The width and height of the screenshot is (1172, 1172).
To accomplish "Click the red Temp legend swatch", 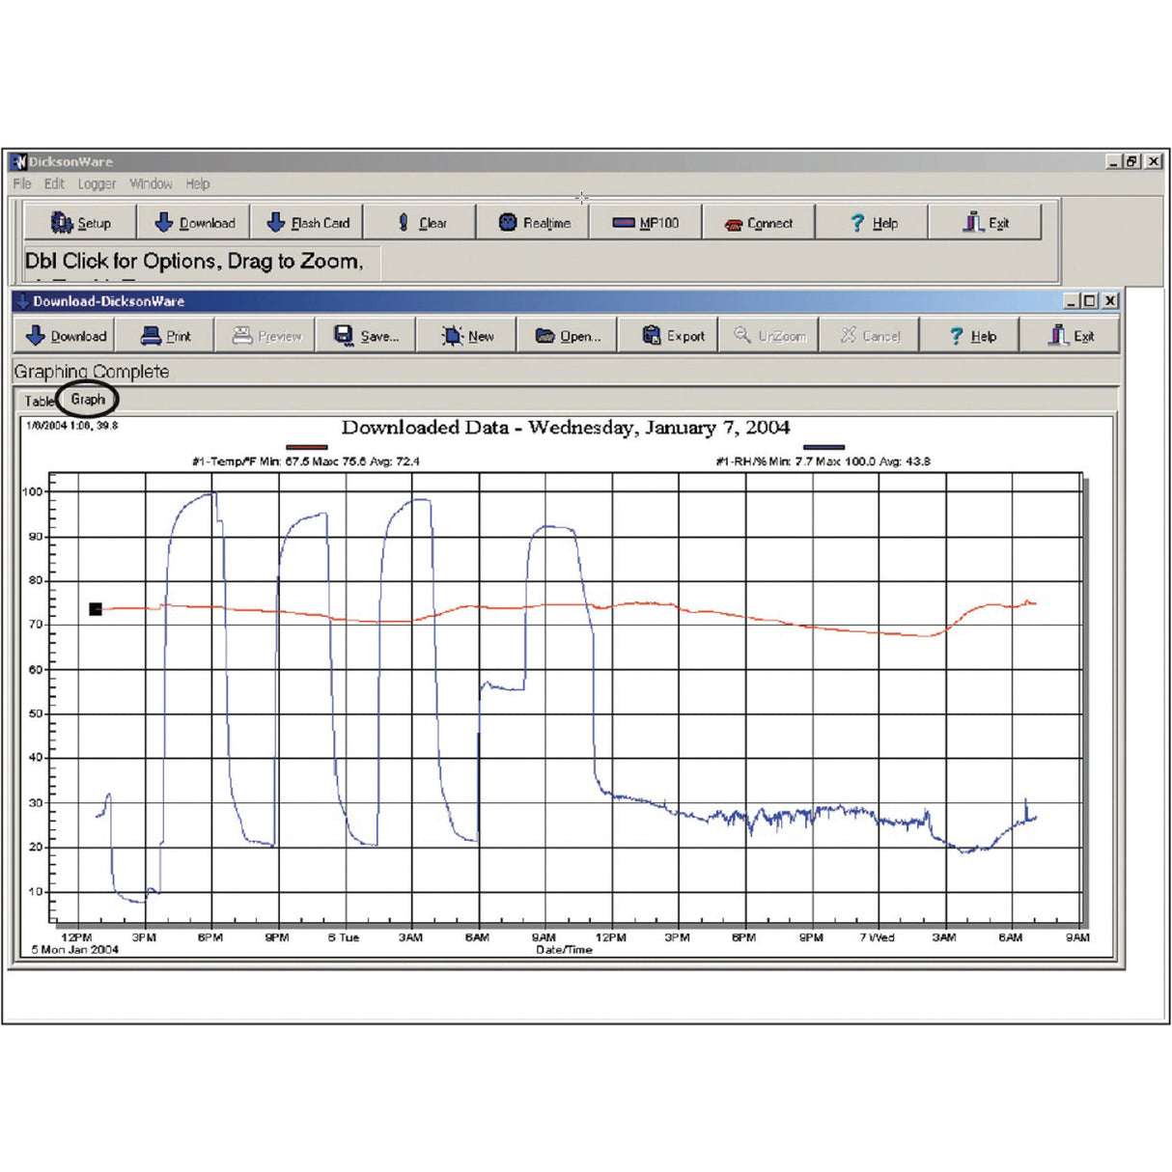I will pos(307,445).
